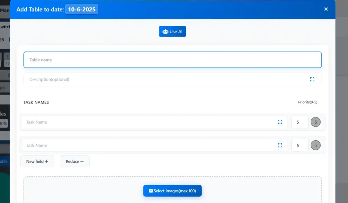348x203 pixels.
Task: Expand the second Task Name field
Action: pyautogui.click(x=280, y=145)
